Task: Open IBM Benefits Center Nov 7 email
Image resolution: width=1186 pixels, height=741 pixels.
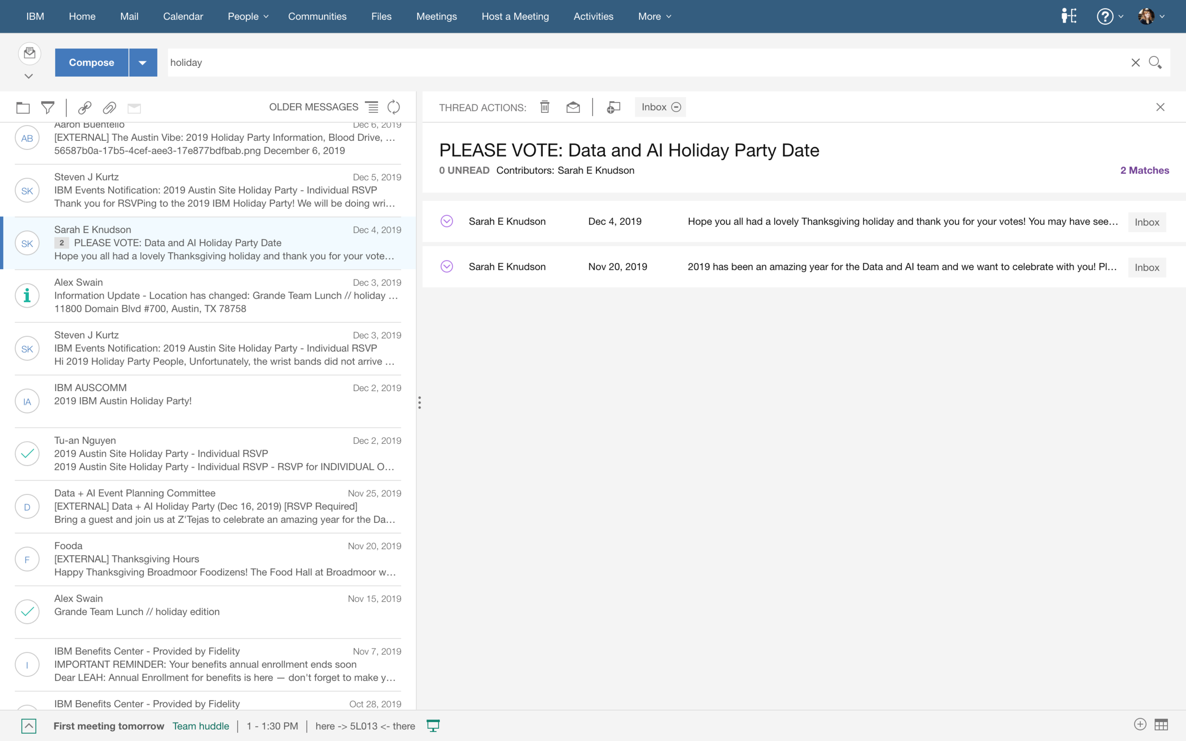Action: click(x=208, y=665)
